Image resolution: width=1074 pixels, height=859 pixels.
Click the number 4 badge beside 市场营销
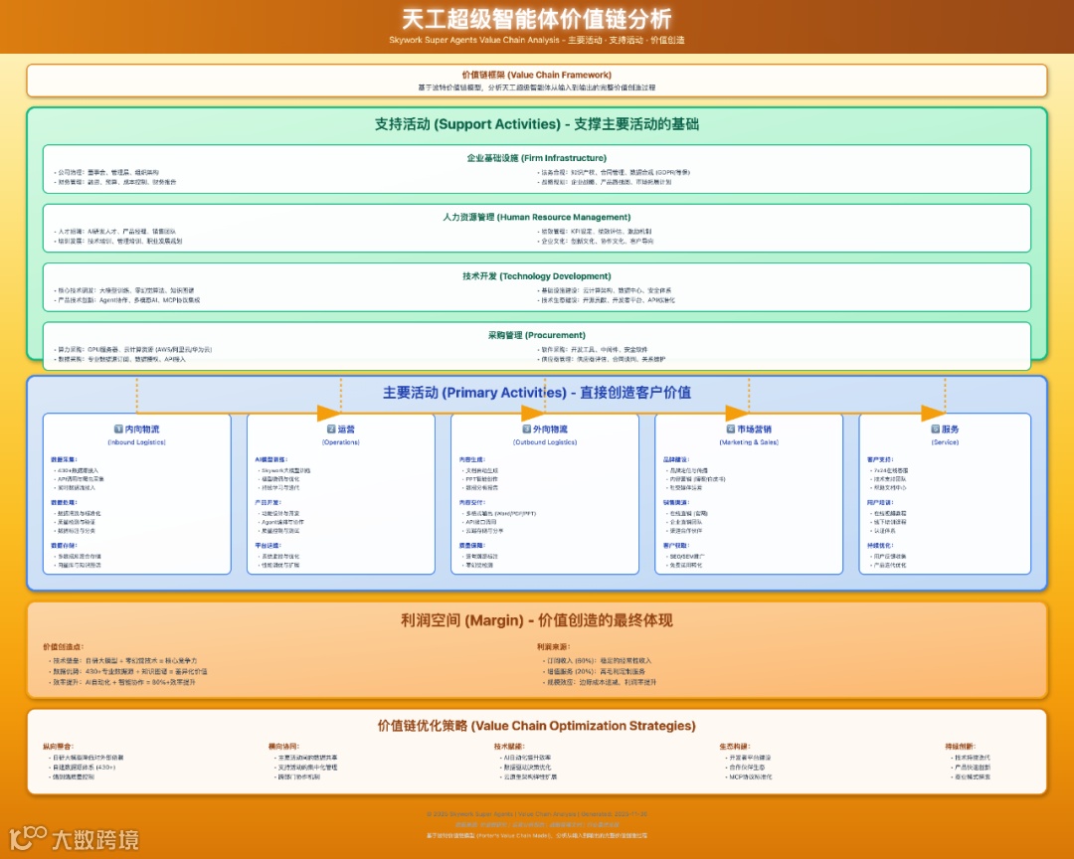(731, 429)
